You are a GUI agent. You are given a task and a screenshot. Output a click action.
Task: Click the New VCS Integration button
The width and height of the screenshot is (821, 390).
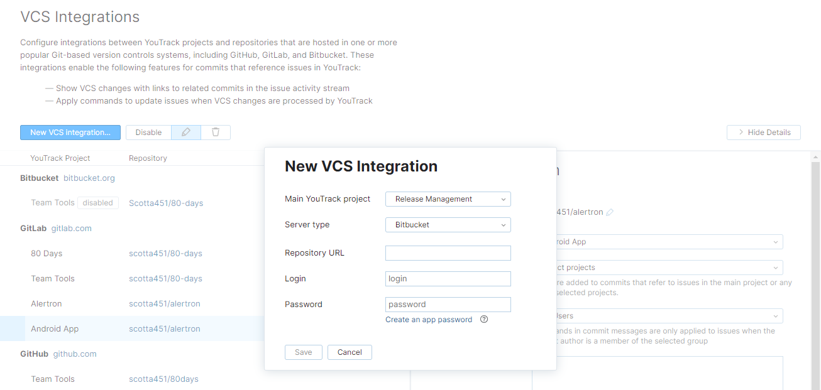coord(70,133)
